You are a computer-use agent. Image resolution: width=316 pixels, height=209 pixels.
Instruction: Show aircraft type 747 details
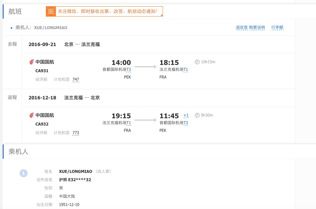pyautogui.click(x=76, y=79)
